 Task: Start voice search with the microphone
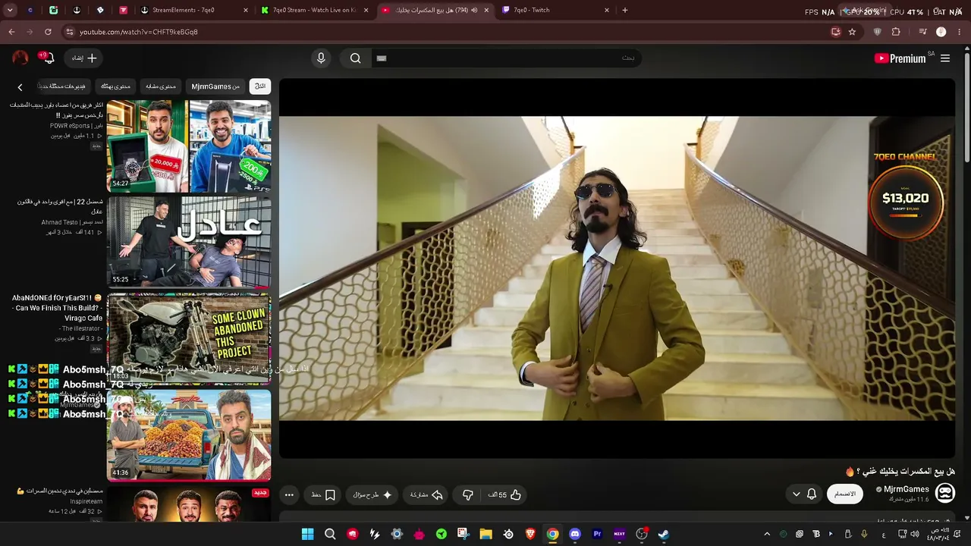click(x=321, y=58)
